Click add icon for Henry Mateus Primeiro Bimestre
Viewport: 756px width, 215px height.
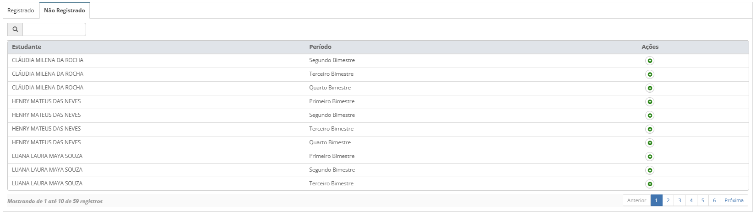[650, 102]
